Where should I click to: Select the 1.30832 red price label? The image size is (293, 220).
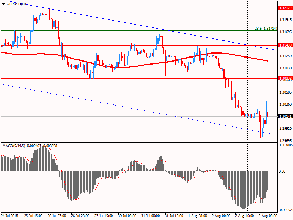(x=285, y=78)
